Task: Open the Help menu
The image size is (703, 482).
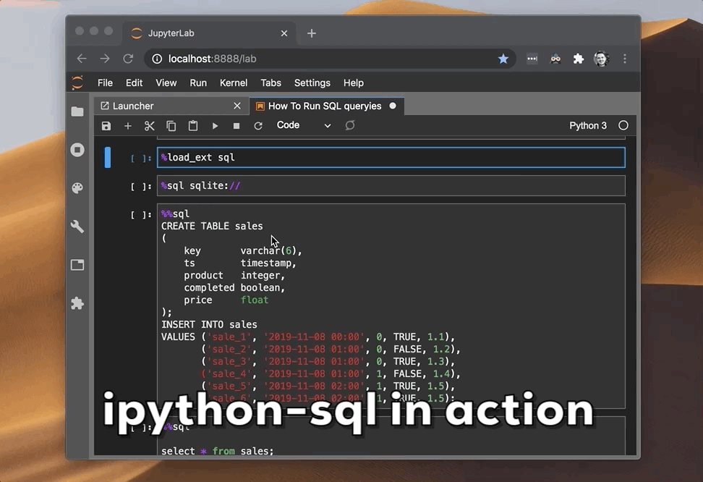Action: [x=353, y=83]
